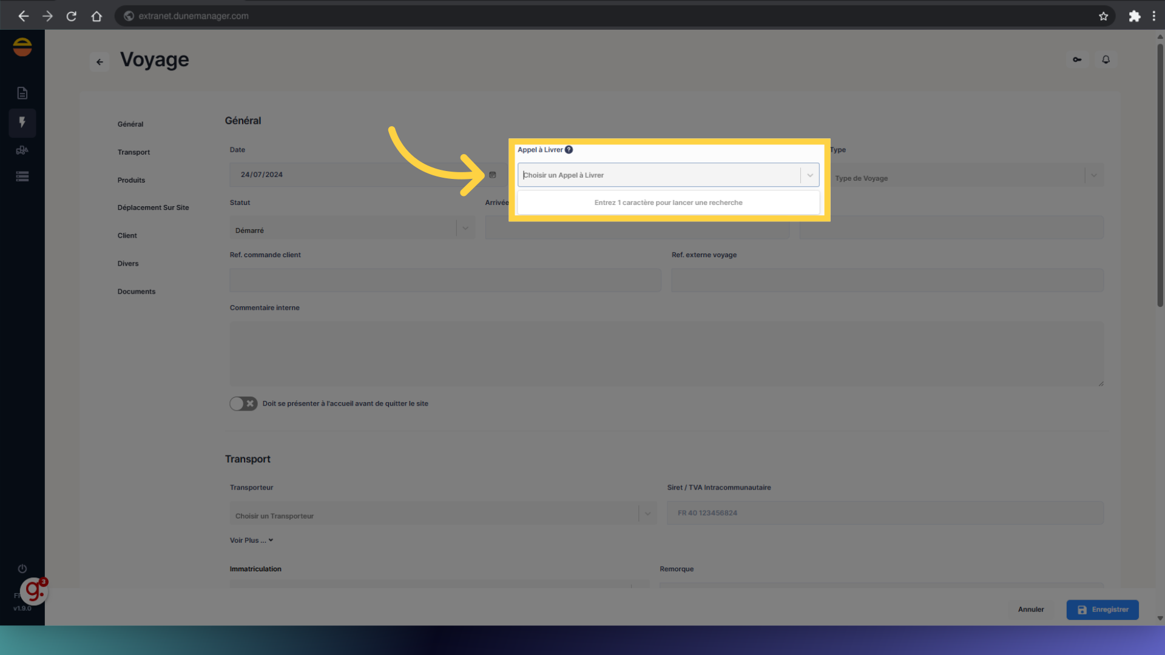Click the help icon beside Appel à Livrer

(569, 150)
